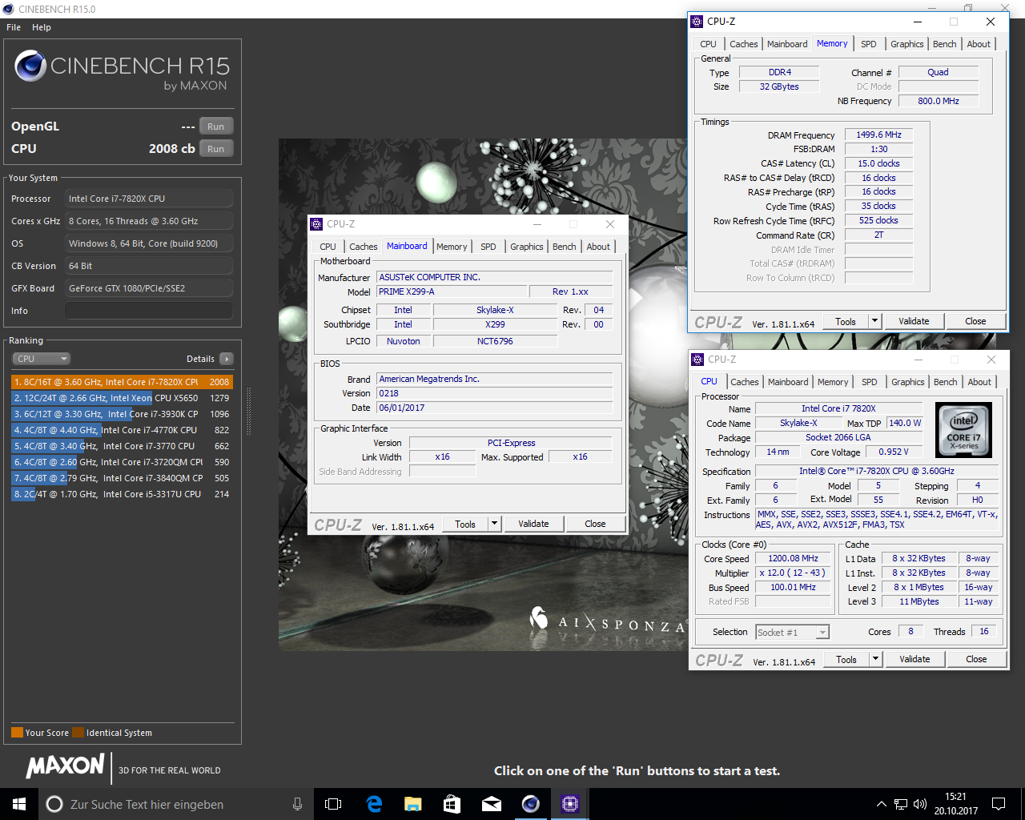The height and width of the screenshot is (820, 1025).
Task: Open Mail app from taskbar
Action: coord(491,804)
